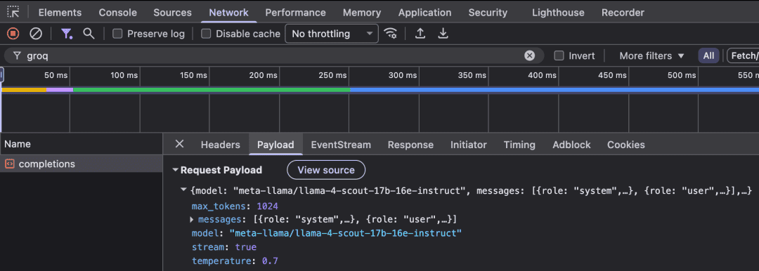
Task: Click the completions request fetch icon
Action: click(x=10, y=164)
